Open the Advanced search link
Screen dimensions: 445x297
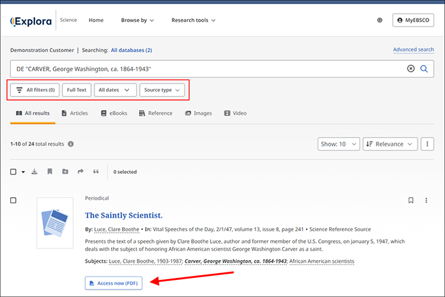coord(414,50)
